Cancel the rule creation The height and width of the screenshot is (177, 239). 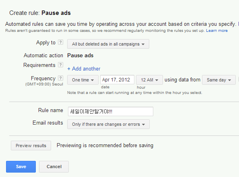(x=54, y=167)
